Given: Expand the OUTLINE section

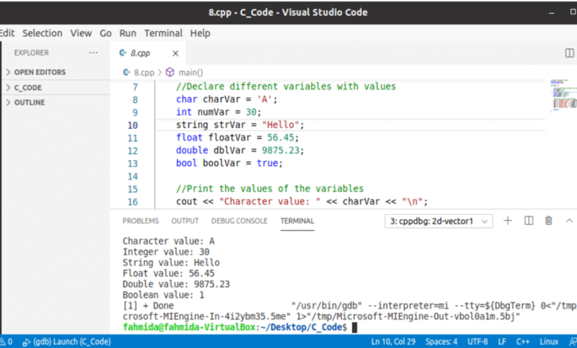Looking at the screenshot, I should (30, 102).
